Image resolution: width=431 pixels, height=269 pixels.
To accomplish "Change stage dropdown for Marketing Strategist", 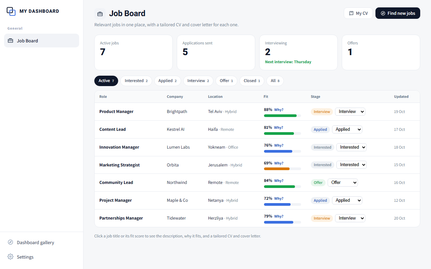I will tap(352, 165).
